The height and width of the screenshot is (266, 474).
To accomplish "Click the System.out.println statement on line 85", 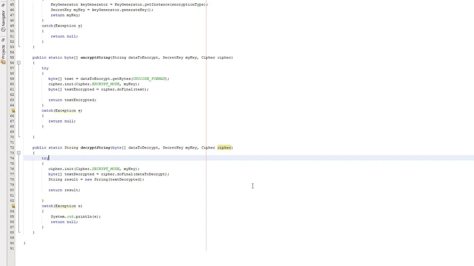I will coord(76,216).
